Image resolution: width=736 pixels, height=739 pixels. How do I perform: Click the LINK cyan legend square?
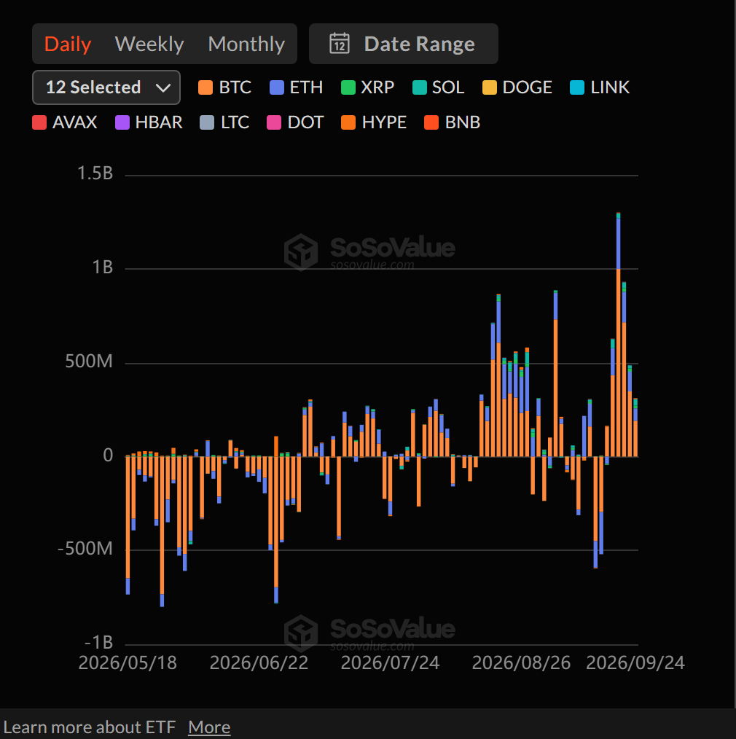point(577,87)
